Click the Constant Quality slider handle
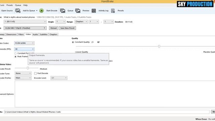 coord(159,46)
